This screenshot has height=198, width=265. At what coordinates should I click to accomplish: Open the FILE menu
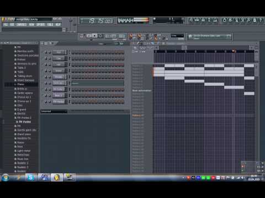[6, 25]
